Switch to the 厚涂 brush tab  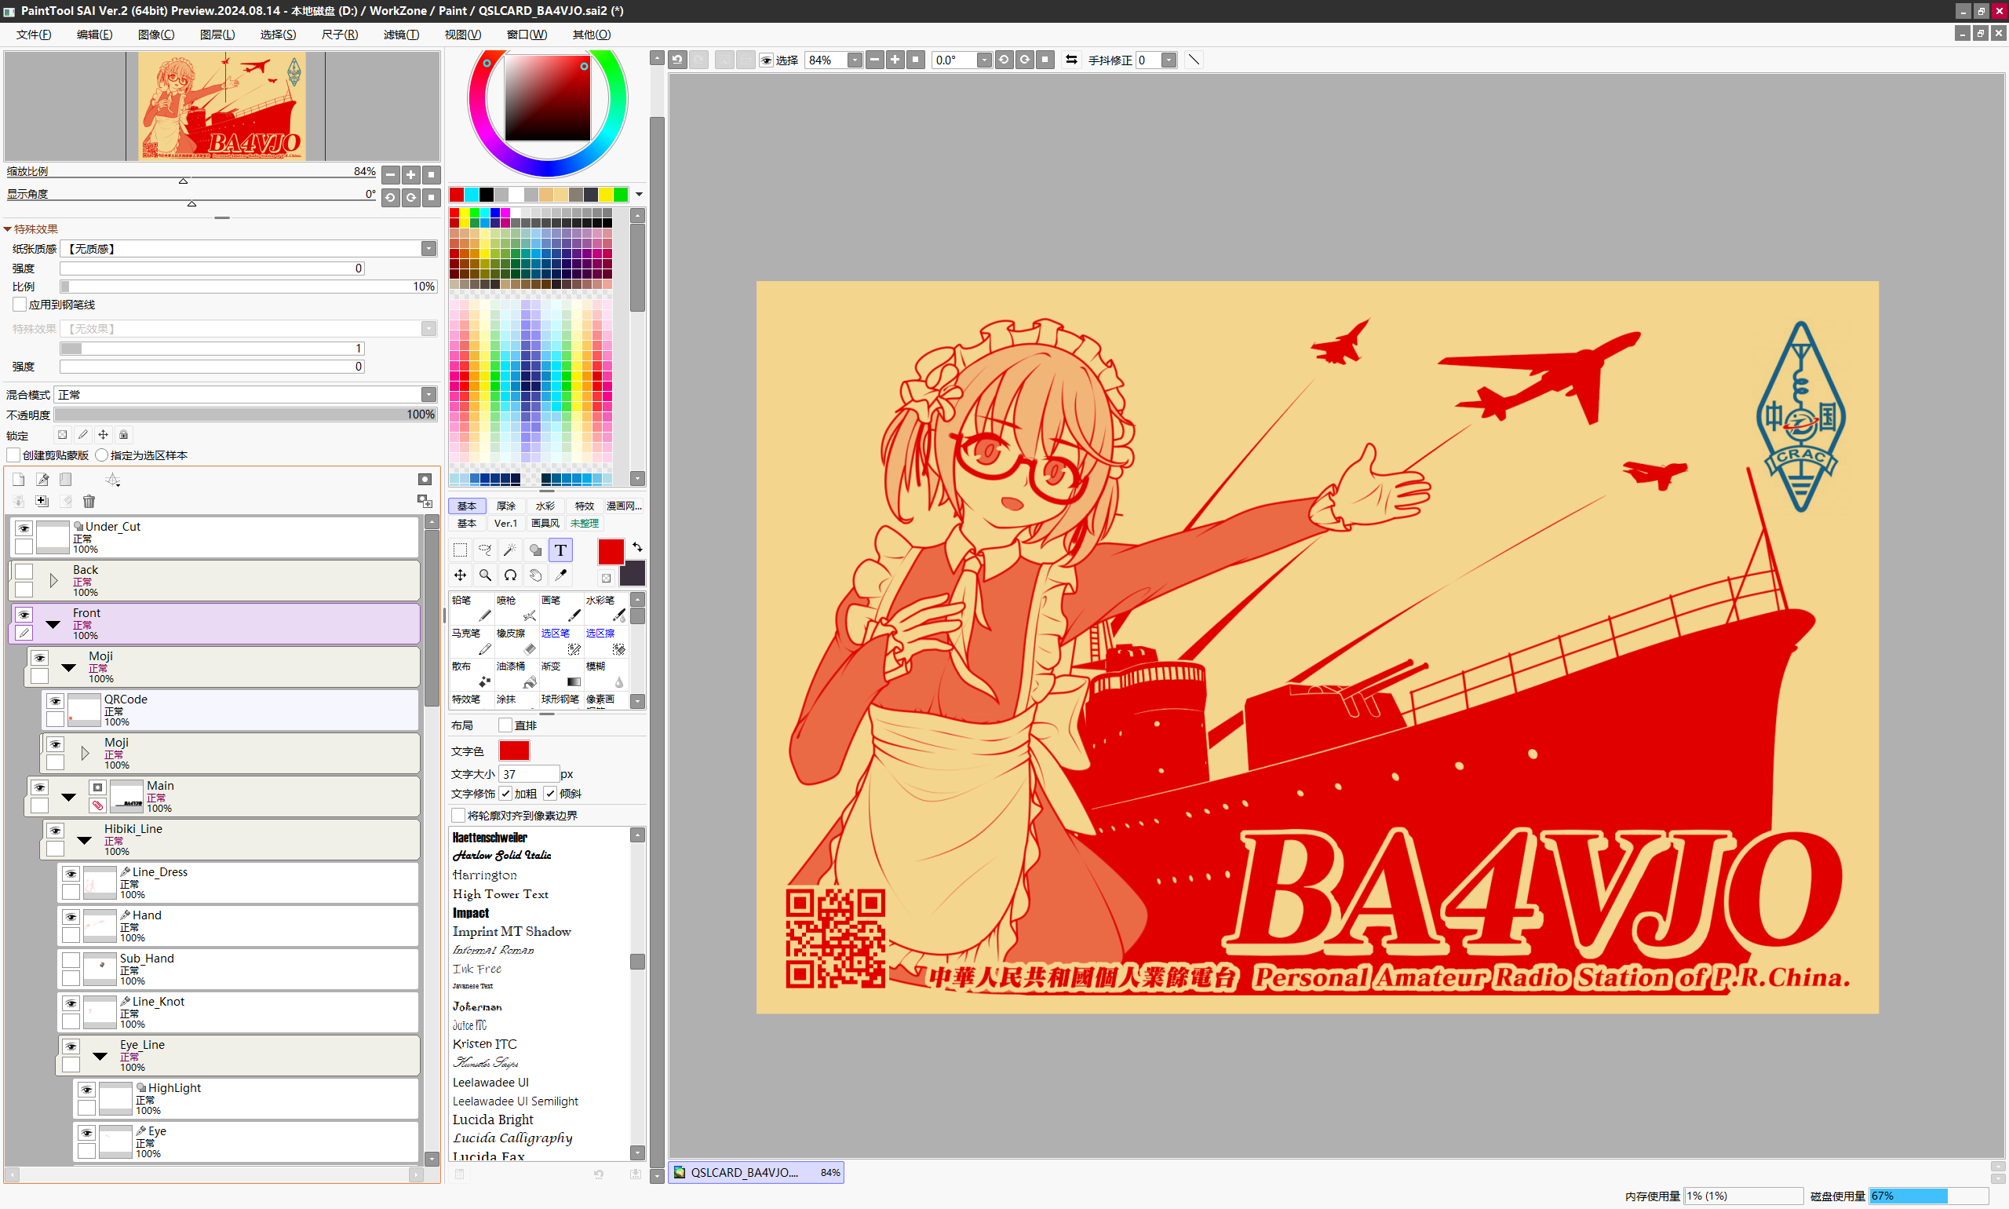coord(506,506)
